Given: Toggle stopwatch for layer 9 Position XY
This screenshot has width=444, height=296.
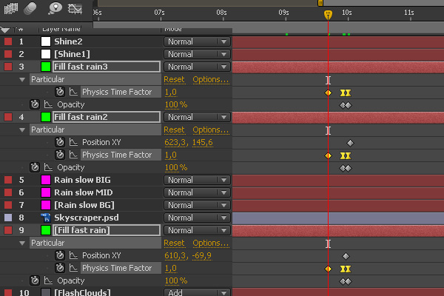Looking at the screenshot, I should (x=60, y=255).
